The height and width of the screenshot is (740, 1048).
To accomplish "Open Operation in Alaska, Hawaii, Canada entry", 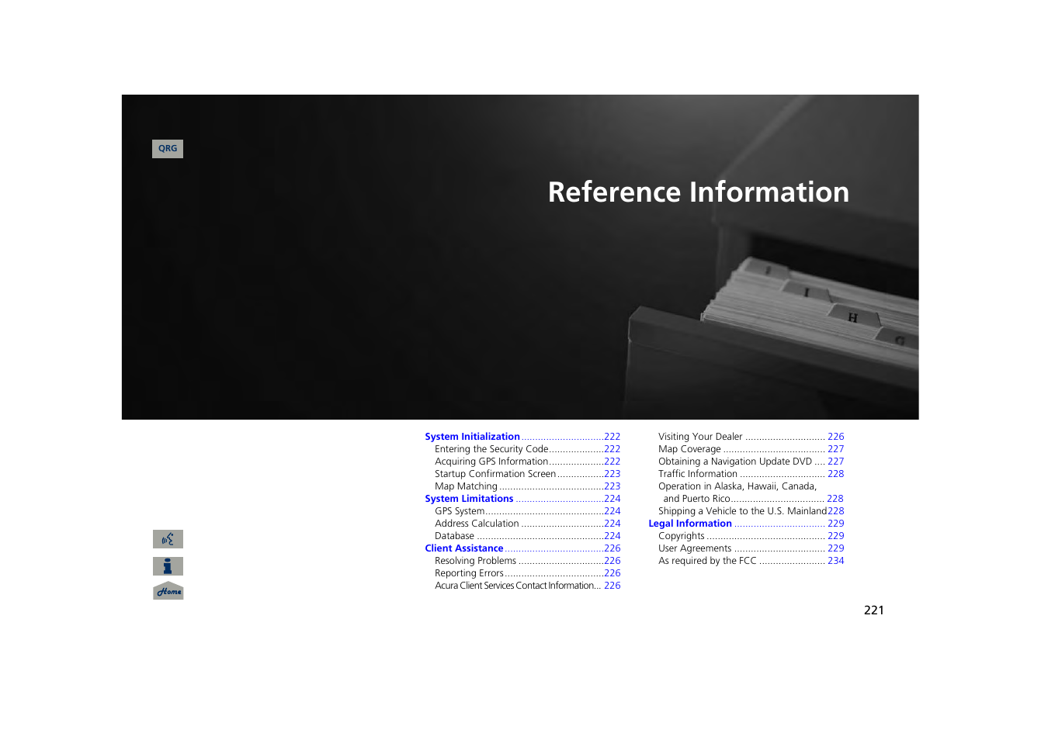I will pos(751,493).
